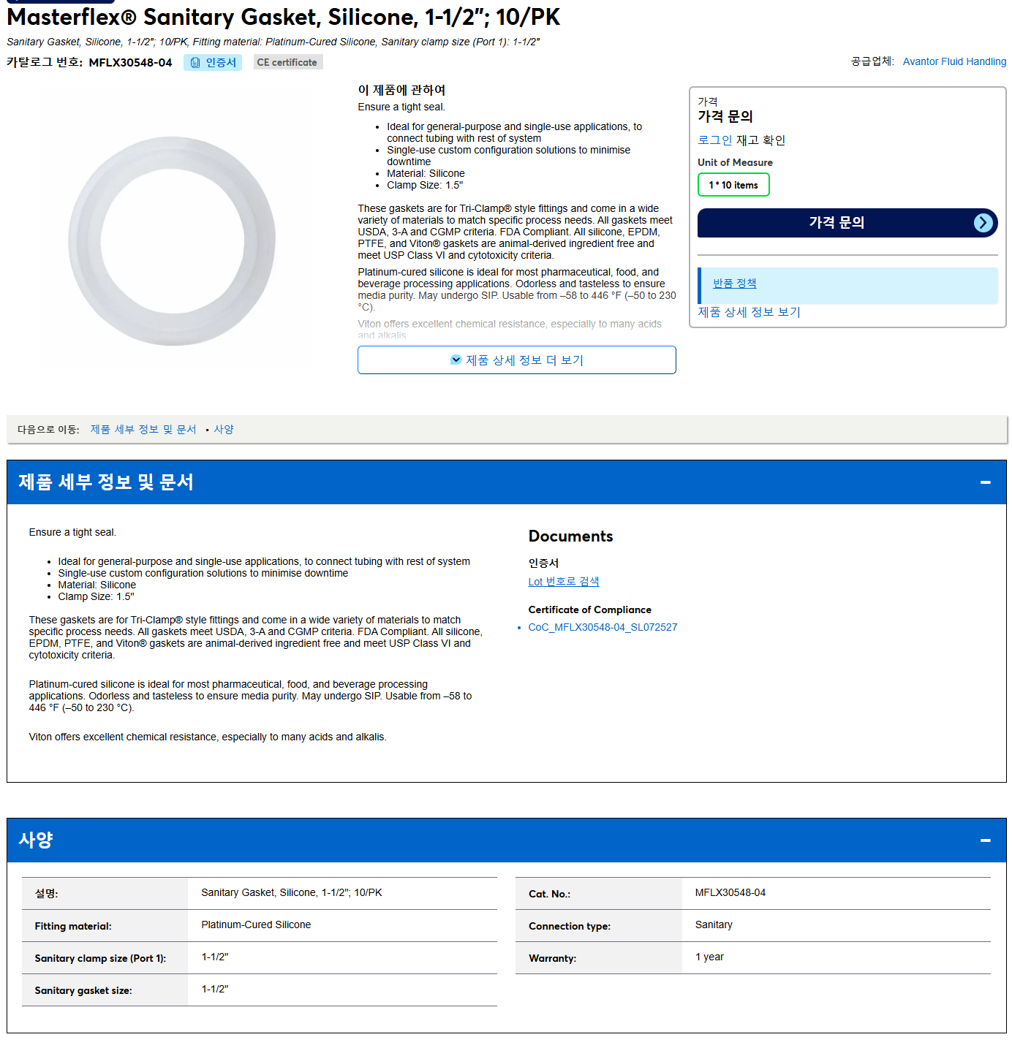
Task: Open the CE certificate badge
Action: click(x=288, y=63)
